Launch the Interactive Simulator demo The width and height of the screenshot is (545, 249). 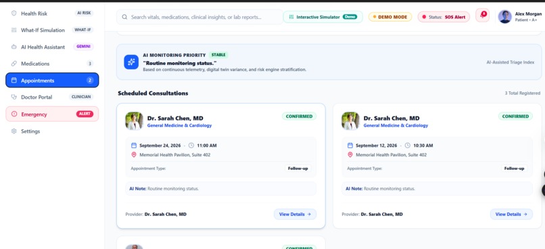point(323,17)
